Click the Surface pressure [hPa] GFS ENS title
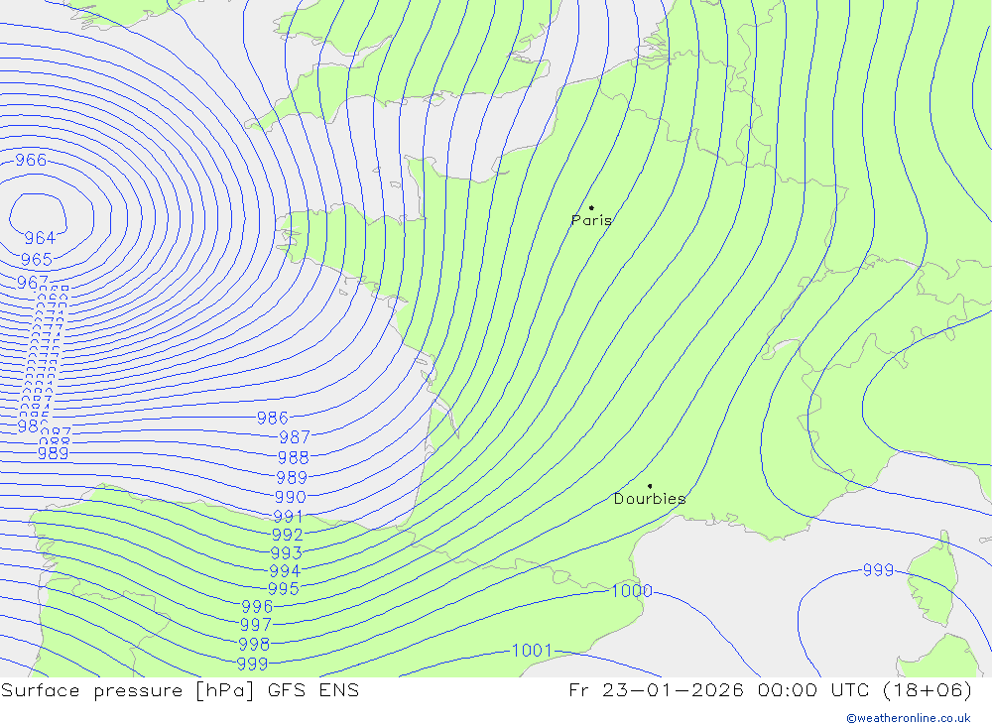The width and height of the screenshot is (992, 727). point(181,689)
